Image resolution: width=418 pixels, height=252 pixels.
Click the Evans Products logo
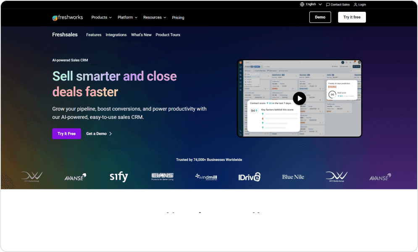point(162,176)
